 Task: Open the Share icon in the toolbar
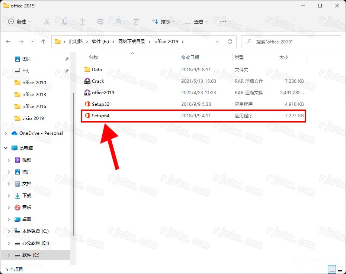118,22
